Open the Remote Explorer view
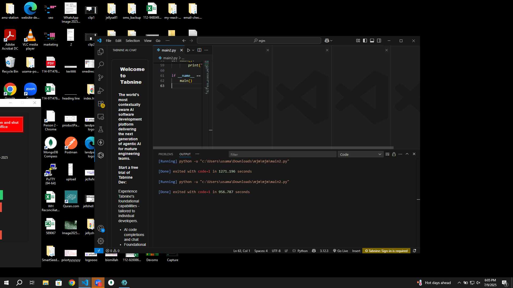Screen dimensions: 513x288 point(101,117)
